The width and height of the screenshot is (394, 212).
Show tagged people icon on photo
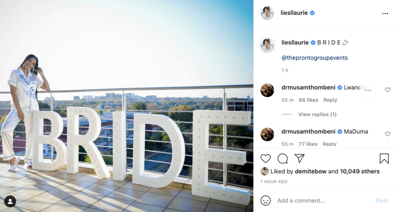(x=10, y=201)
